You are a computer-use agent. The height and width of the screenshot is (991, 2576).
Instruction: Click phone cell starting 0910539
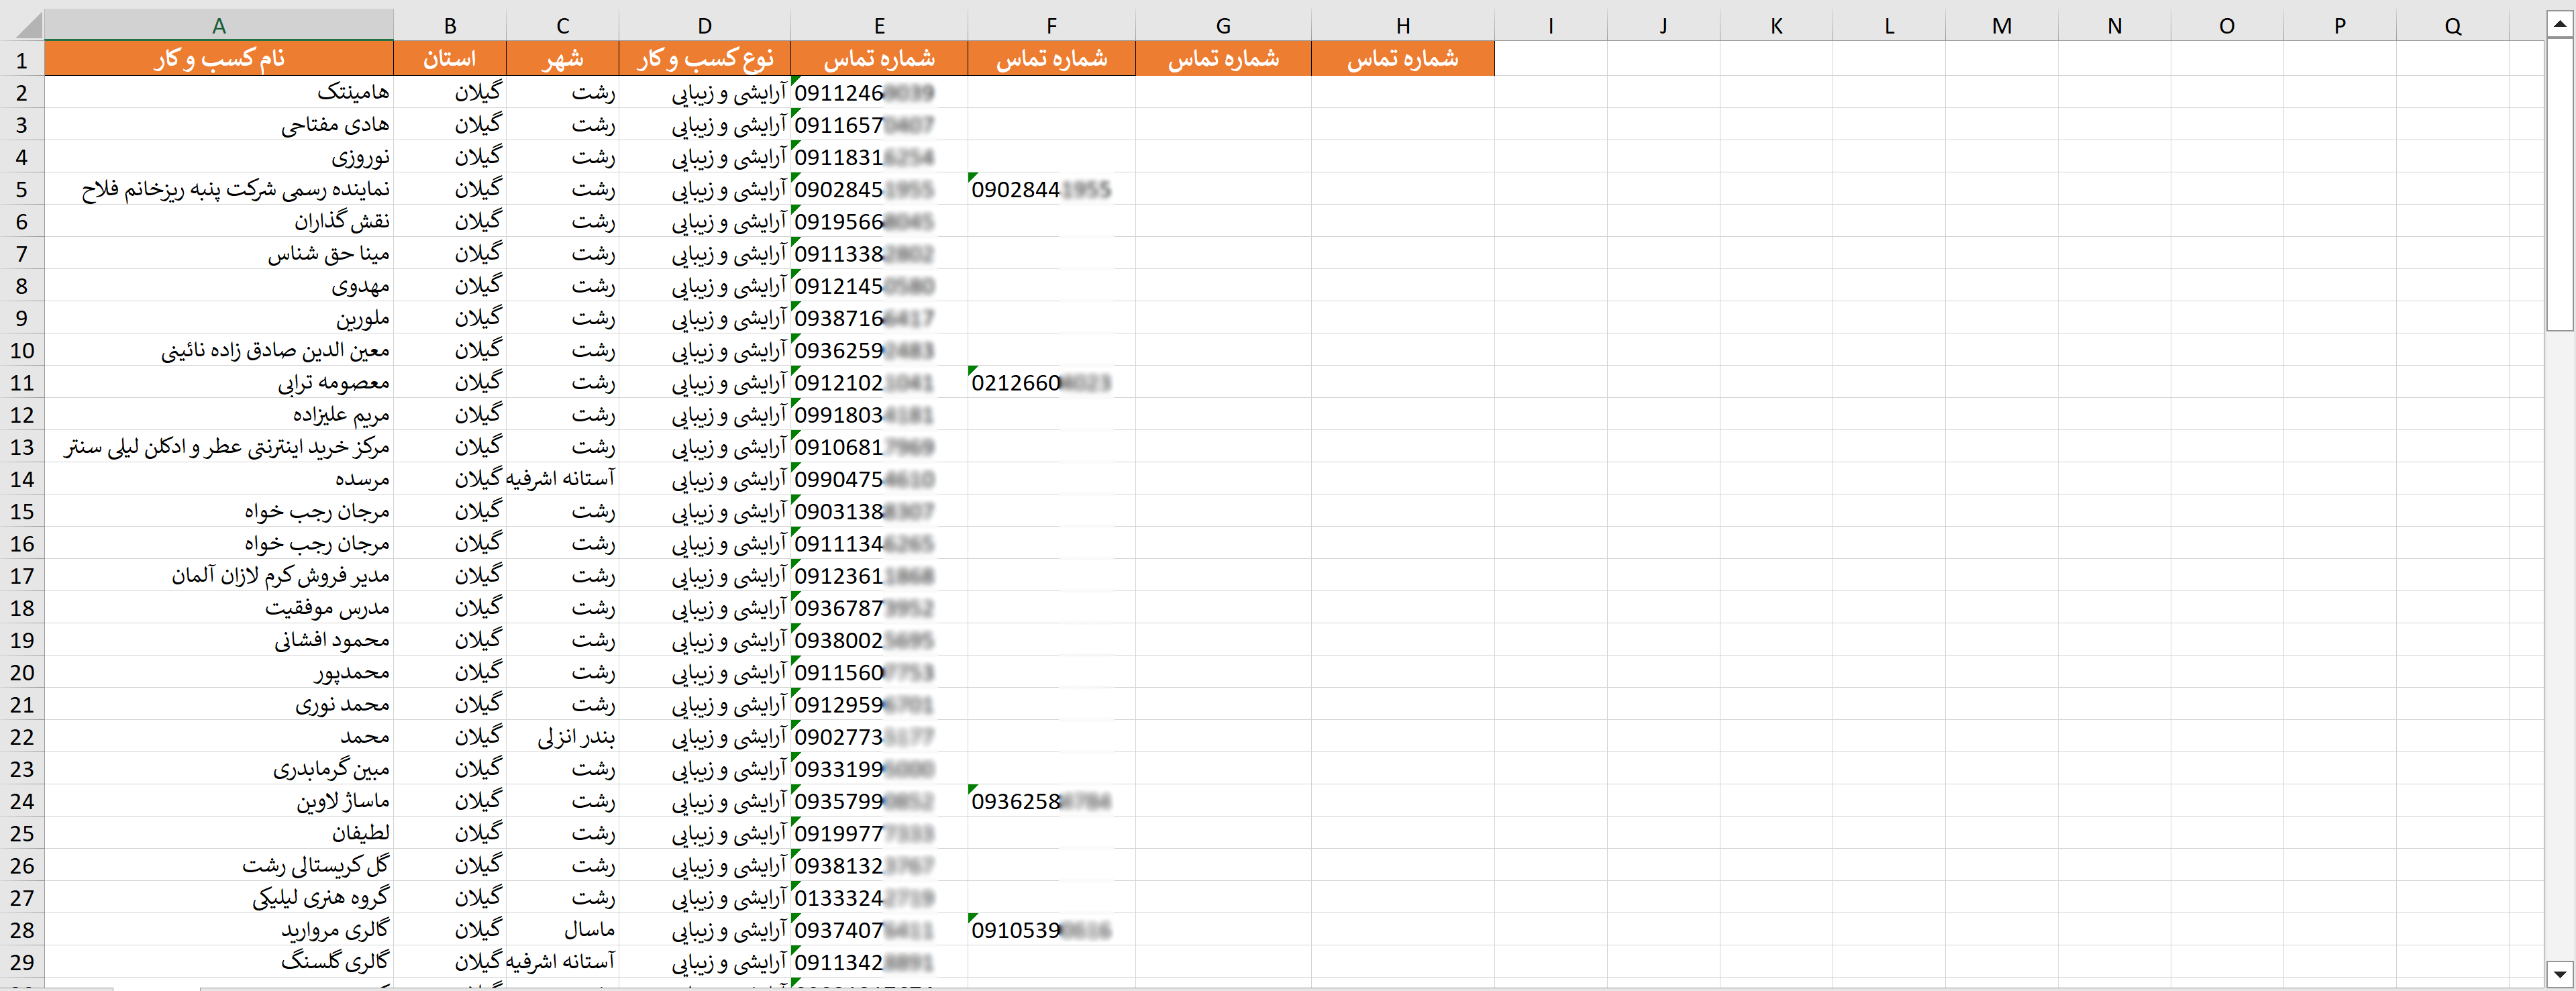tap(1051, 930)
